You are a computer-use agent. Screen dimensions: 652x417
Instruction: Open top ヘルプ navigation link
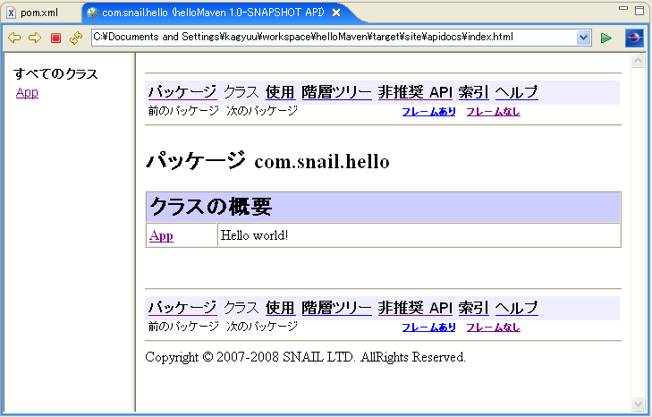pyautogui.click(x=516, y=92)
